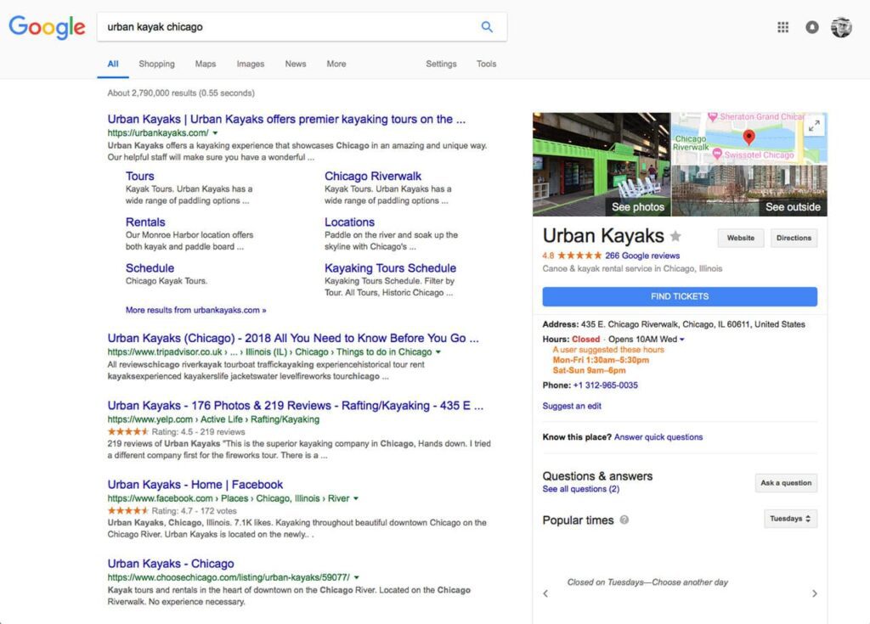Image resolution: width=870 pixels, height=624 pixels.
Task: Expand the map with the fullscreen icon
Action: click(x=814, y=126)
